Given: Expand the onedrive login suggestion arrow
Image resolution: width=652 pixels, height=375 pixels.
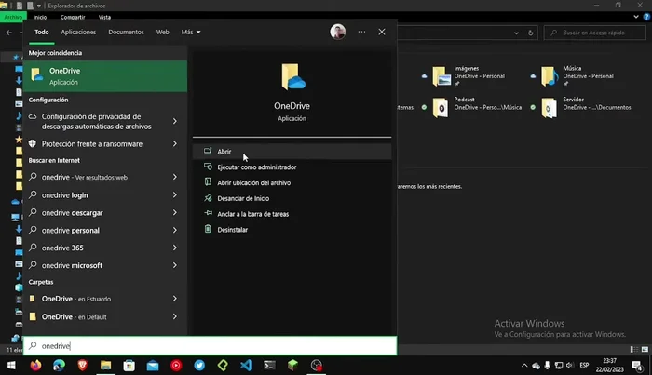Looking at the screenshot, I should click(175, 194).
